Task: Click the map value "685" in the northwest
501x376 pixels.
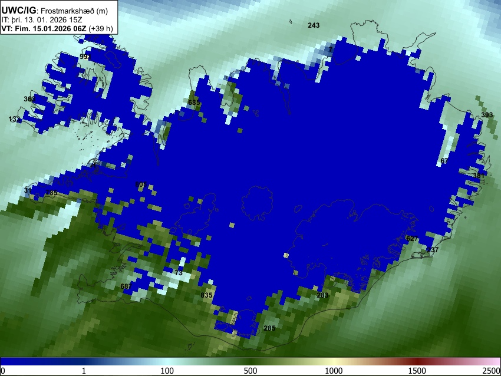Action: tap(194, 103)
